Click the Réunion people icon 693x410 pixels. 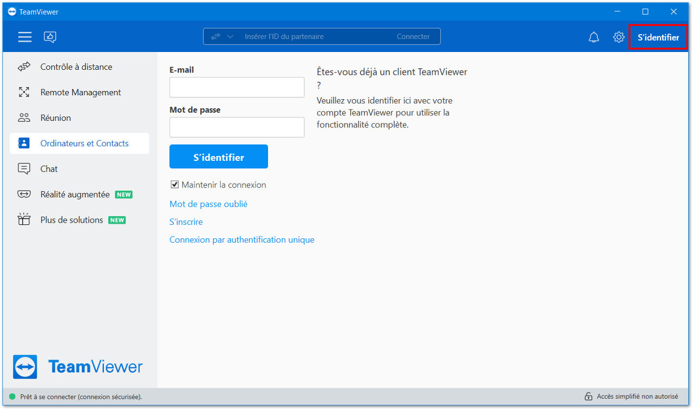click(x=24, y=118)
